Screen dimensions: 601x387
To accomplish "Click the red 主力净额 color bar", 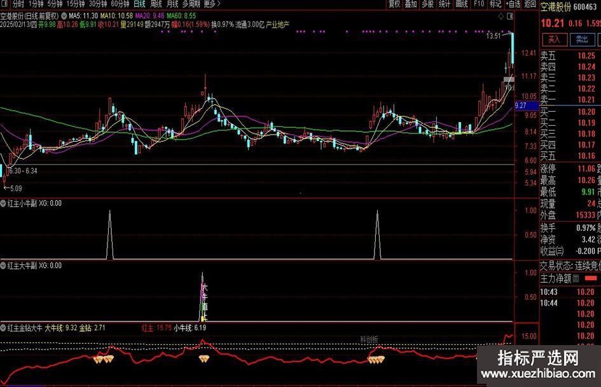I will coord(591,278).
